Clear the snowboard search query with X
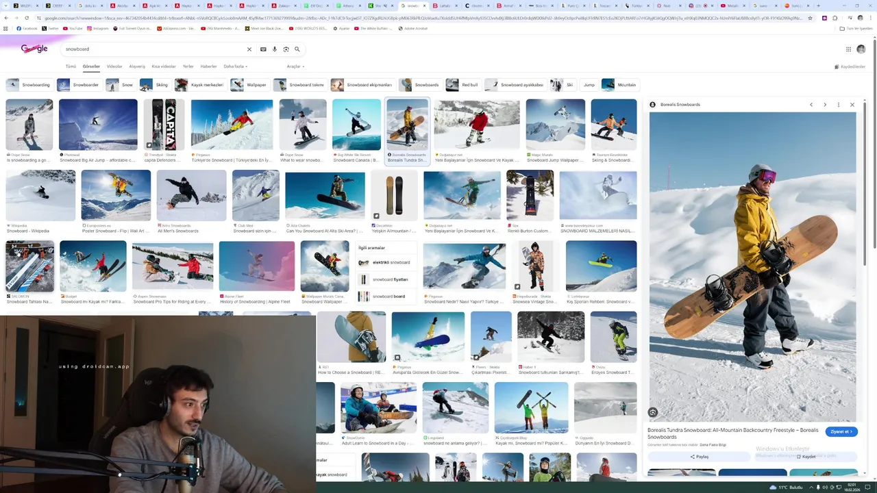This screenshot has height=493, width=877. (x=249, y=49)
